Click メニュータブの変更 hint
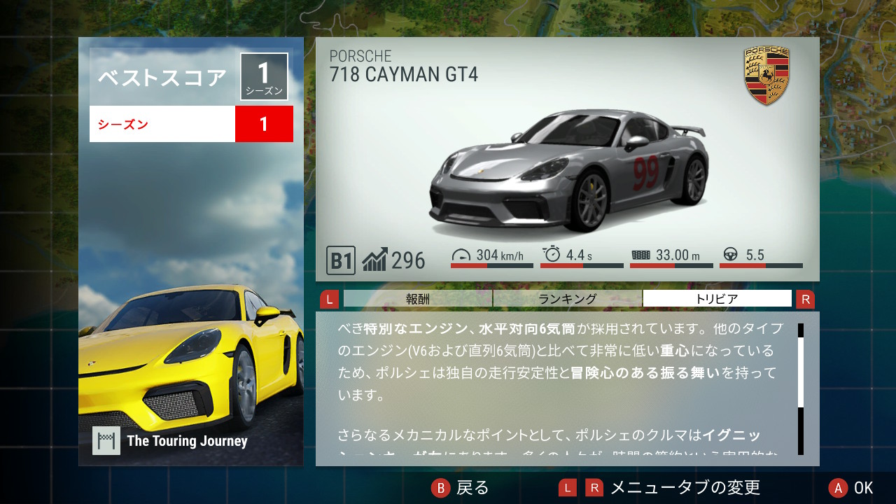Image resolution: width=896 pixels, height=504 pixels. click(x=685, y=488)
